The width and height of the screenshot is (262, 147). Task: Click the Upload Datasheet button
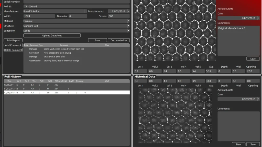tap(52, 35)
